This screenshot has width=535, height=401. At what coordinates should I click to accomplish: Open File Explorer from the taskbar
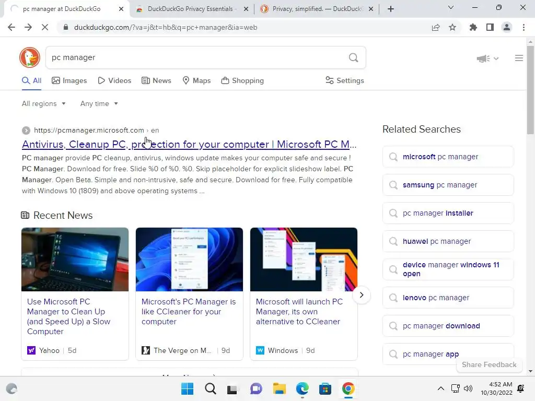pos(279,388)
